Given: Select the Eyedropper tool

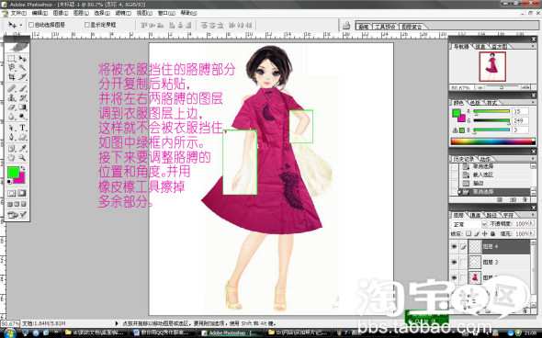Looking at the screenshot, I should pyautogui.click(x=22, y=148).
